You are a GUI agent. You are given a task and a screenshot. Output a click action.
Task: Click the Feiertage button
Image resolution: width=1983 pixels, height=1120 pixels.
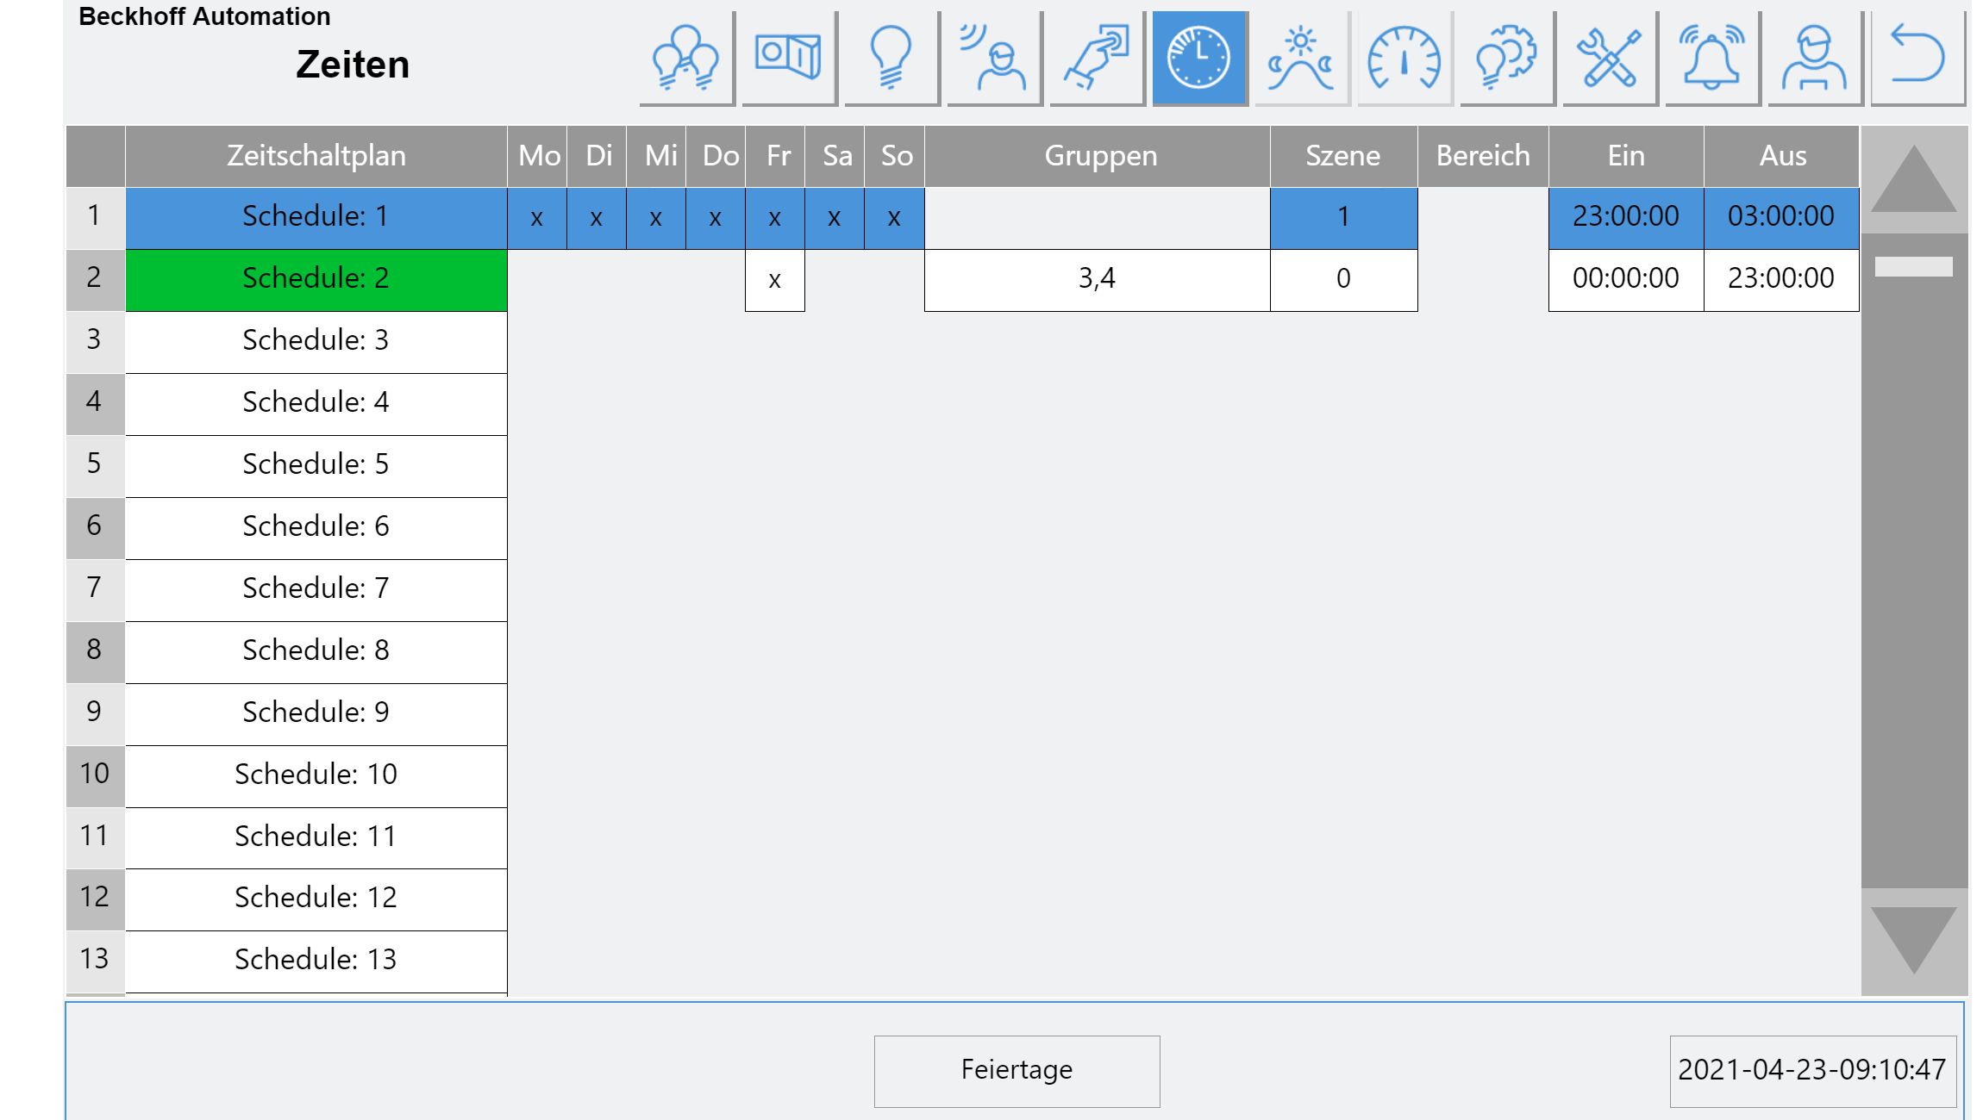pos(1017,1071)
